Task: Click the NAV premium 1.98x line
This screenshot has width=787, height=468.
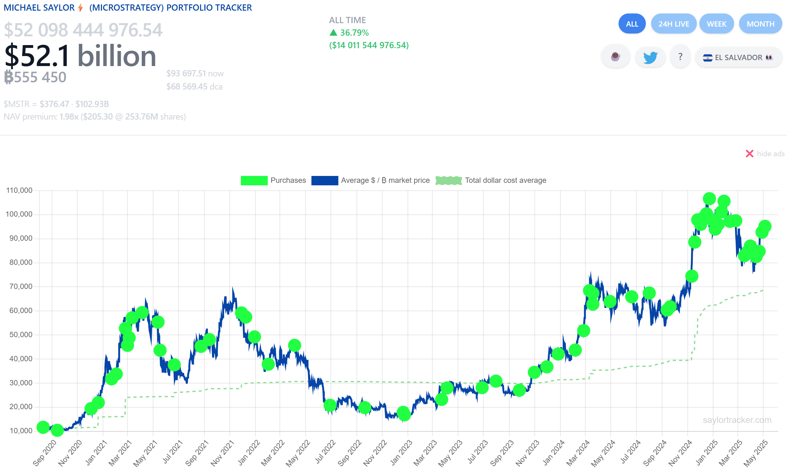Action: click(x=95, y=117)
